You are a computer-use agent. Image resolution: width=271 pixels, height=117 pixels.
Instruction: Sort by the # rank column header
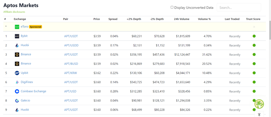(5, 19)
